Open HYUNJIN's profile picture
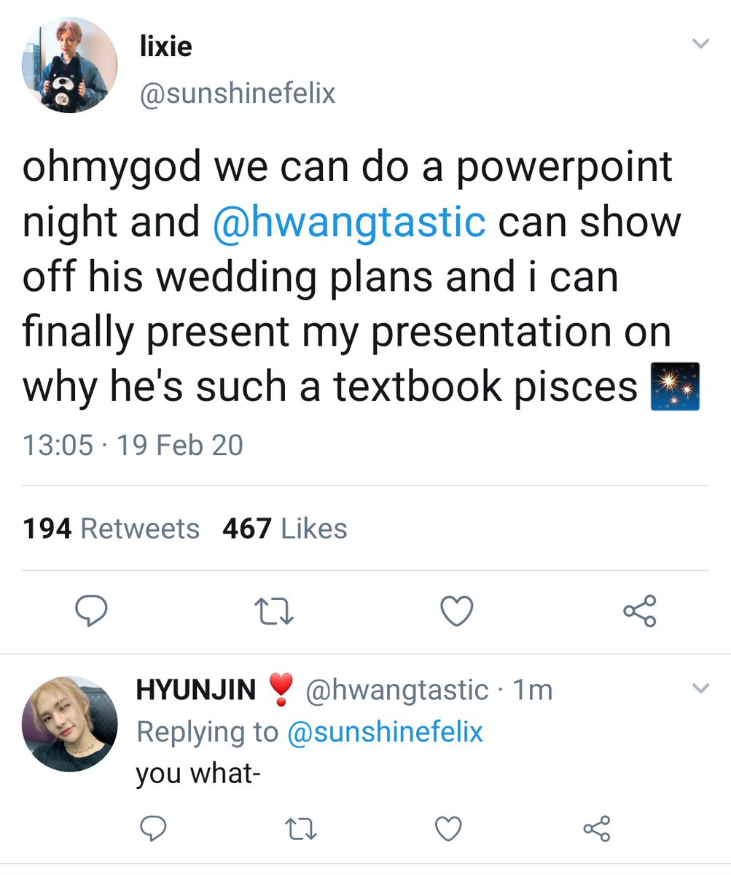 (69, 723)
